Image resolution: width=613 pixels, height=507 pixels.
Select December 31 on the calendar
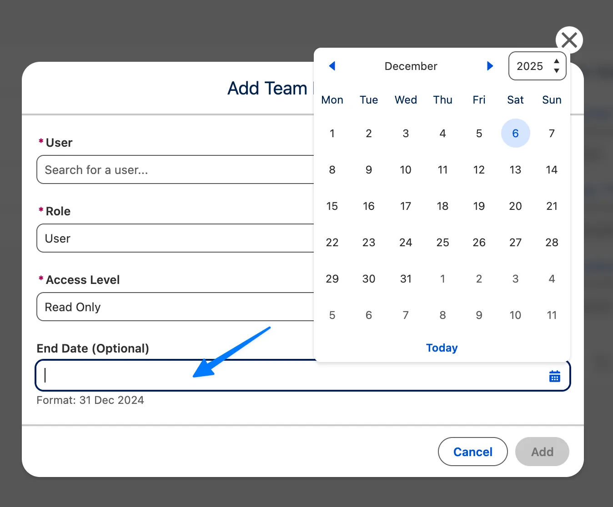pyautogui.click(x=405, y=278)
